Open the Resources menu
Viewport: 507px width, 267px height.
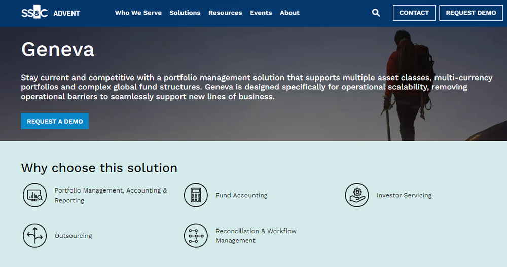tap(225, 13)
